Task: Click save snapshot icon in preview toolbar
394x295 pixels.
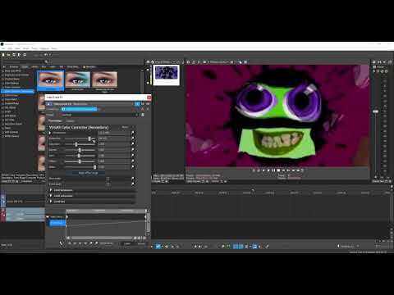Action: click(245, 62)
